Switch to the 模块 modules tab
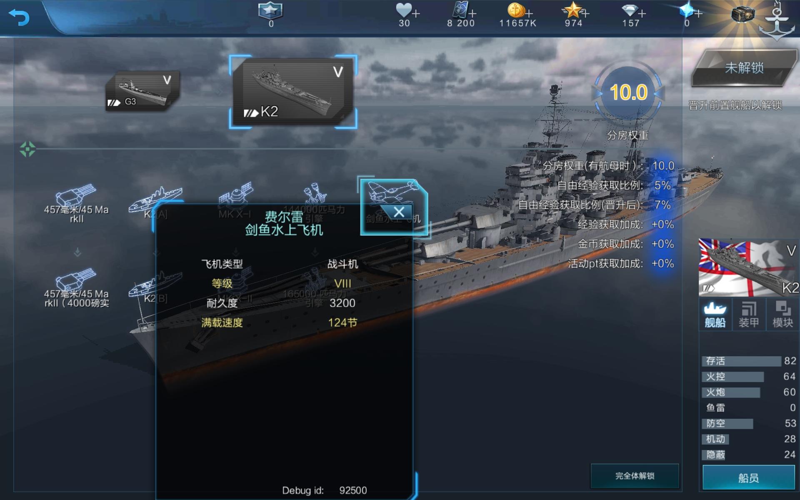 [x=783, y=314]
